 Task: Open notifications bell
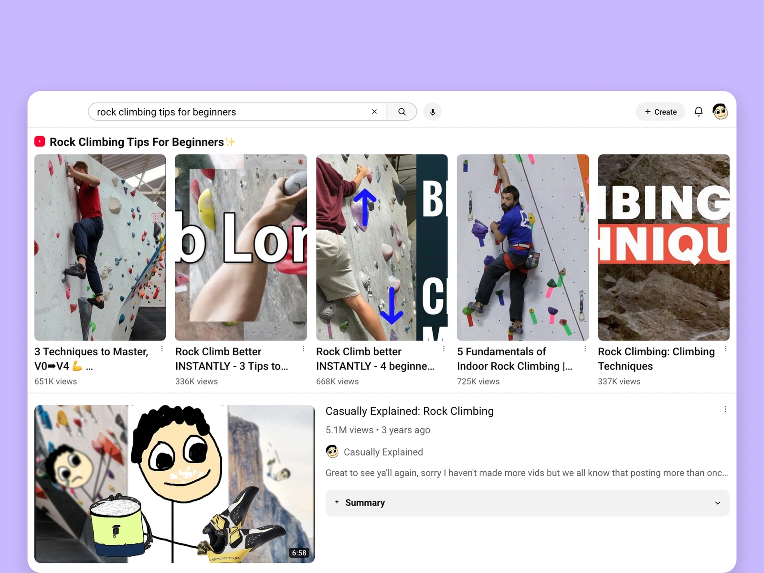point(699,112)
